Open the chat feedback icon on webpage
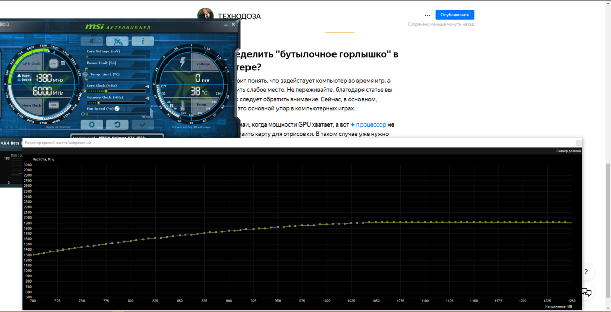 click(586, 292)
